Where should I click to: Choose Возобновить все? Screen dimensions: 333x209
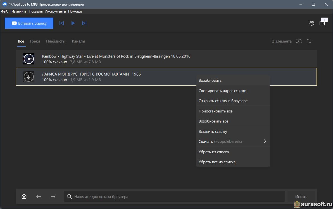(233, 121)
